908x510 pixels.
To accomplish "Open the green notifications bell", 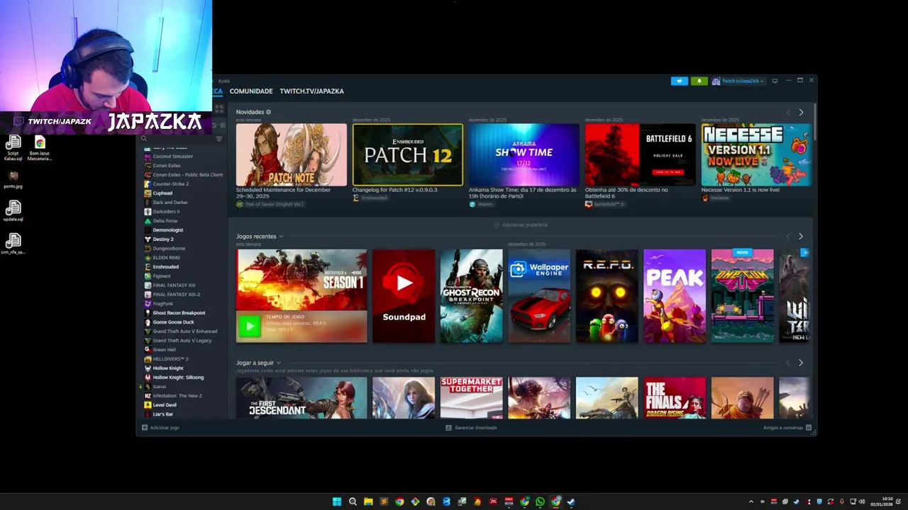I will tap(699, 81).
